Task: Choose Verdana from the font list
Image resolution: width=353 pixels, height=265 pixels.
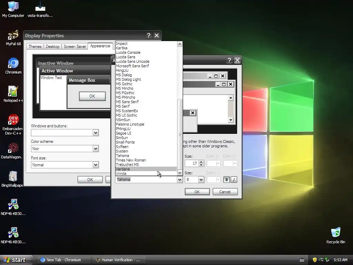Action: (146, 169)
